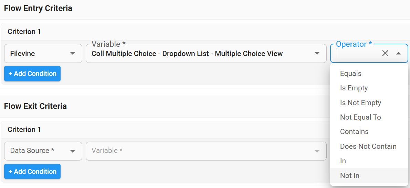Select the Equals operator option
This screenshot has width=410, height=188.
pyautogui.click(x=351, y=74)
